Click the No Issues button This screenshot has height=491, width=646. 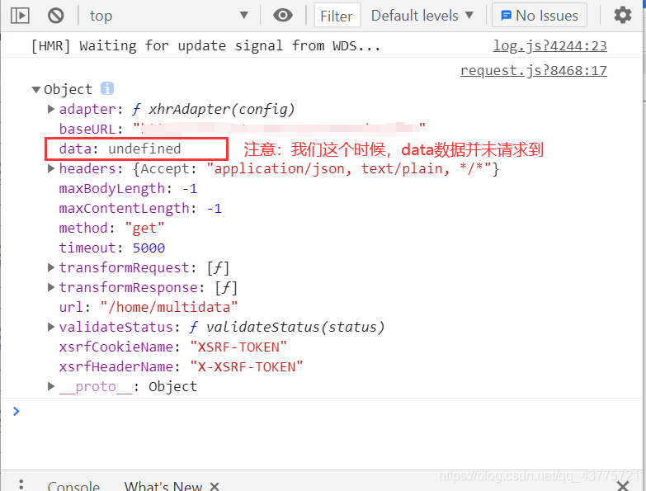(x=540, y=16)
